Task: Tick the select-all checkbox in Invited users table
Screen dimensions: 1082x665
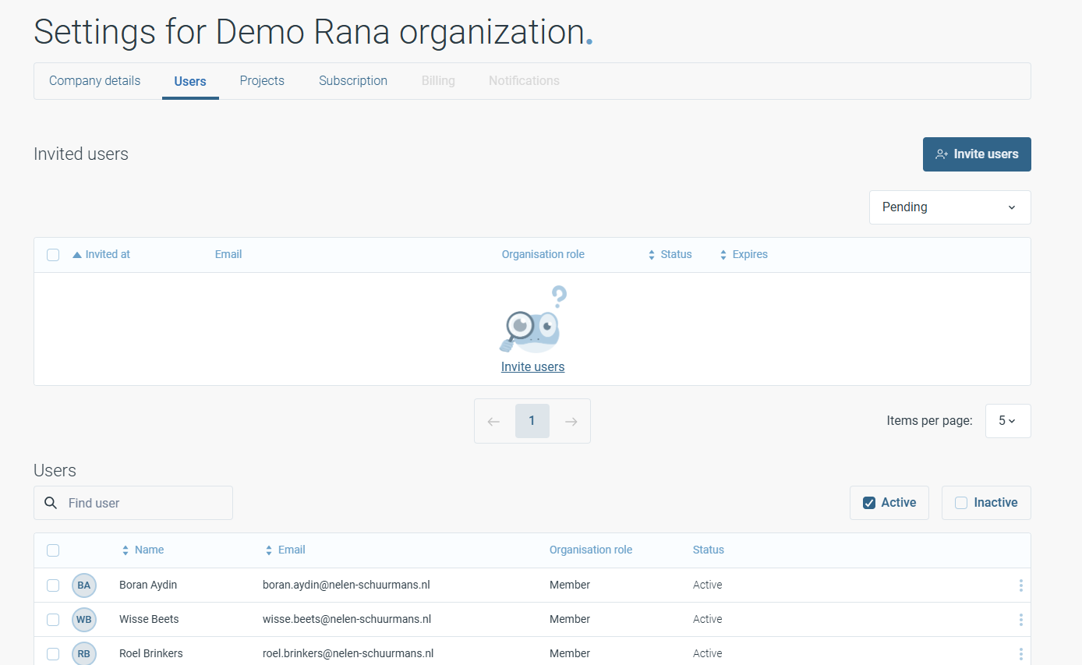Action: 53,255
